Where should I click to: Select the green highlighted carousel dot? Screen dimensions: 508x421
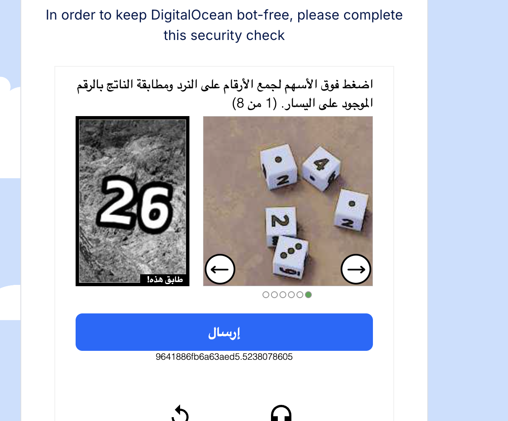(308, 294)
